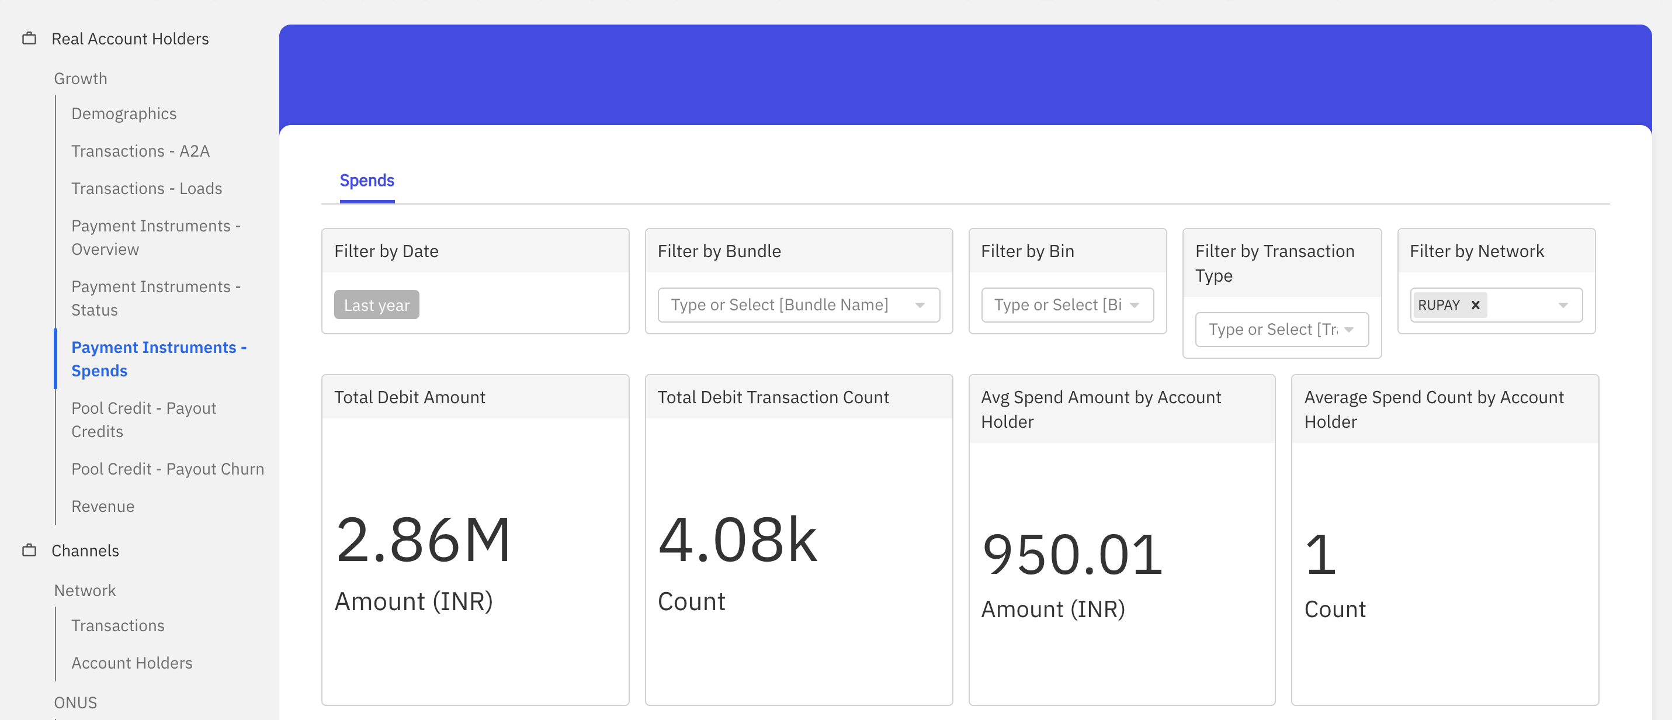The height and width of the screenshot is (720, 1672).
Task: Open Pool Credit - Payout Credits page
Action: click(x=144, y=420)
